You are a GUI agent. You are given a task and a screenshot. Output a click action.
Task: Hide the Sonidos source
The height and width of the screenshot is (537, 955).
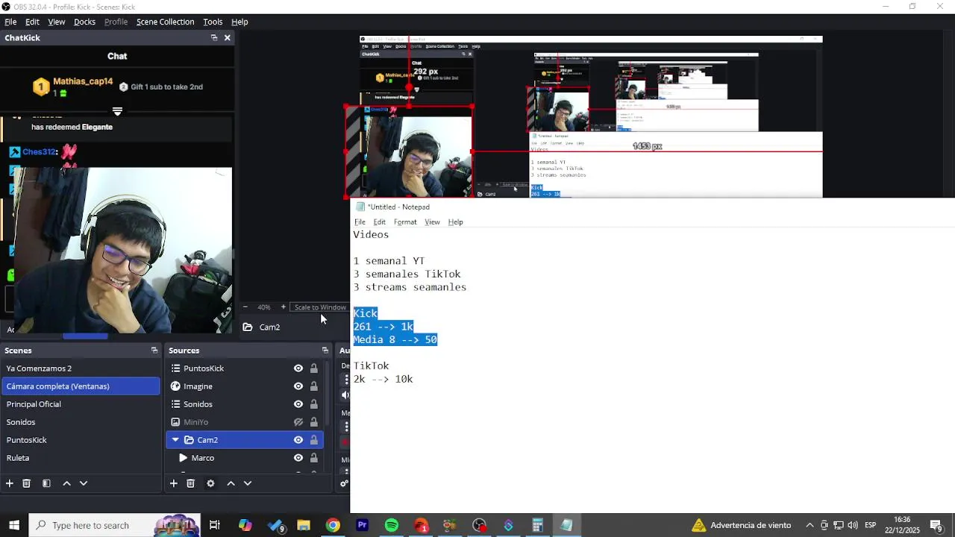pyautogui.click(x=298, y=404)
